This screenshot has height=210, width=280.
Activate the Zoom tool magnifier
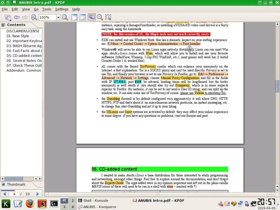100,17
